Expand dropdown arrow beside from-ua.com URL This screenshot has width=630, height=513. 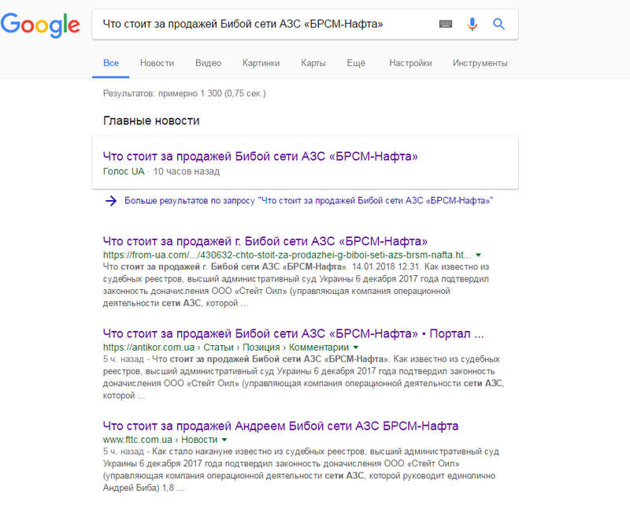[x=479, y=255]
